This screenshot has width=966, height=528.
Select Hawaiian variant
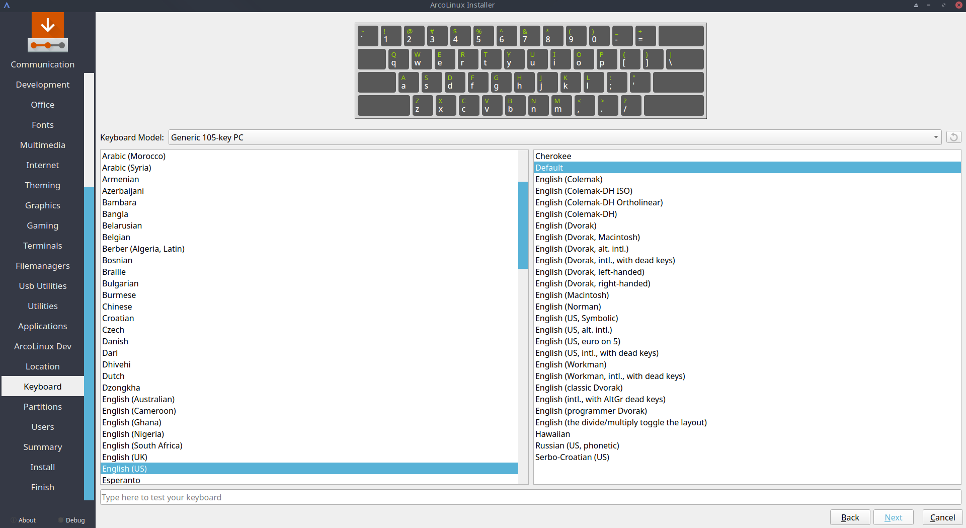point(747,434)
